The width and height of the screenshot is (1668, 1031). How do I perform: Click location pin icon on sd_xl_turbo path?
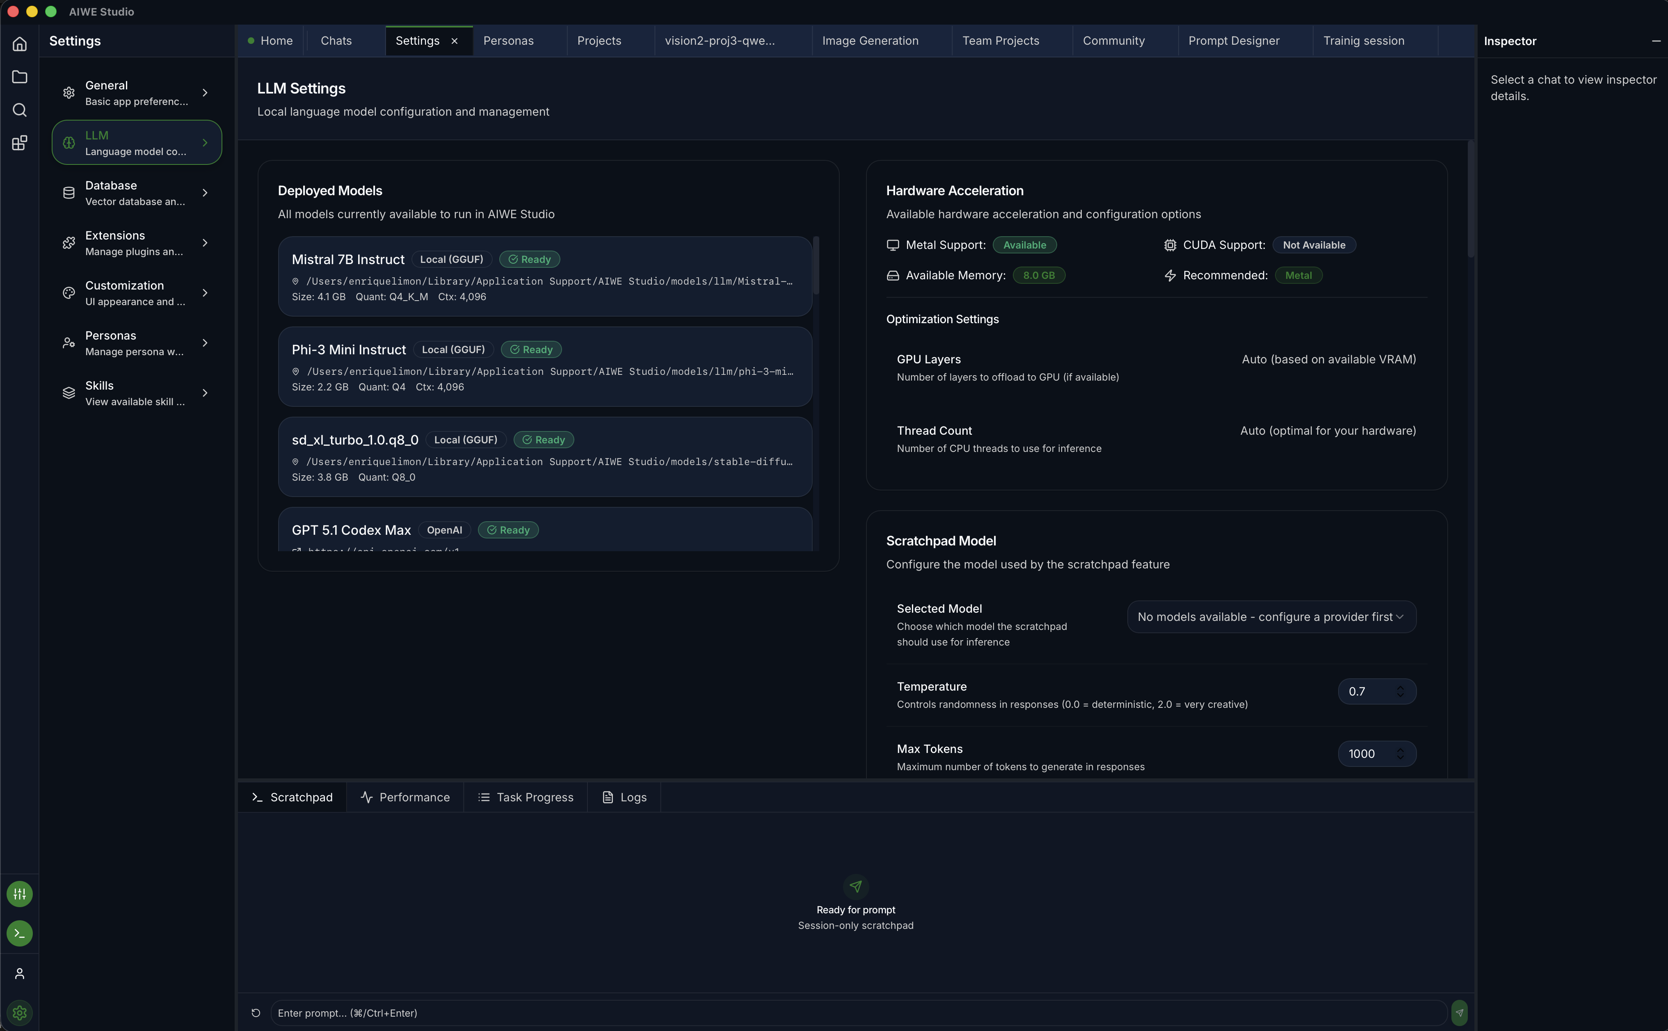pyautogui.click(x=295, y=462)
